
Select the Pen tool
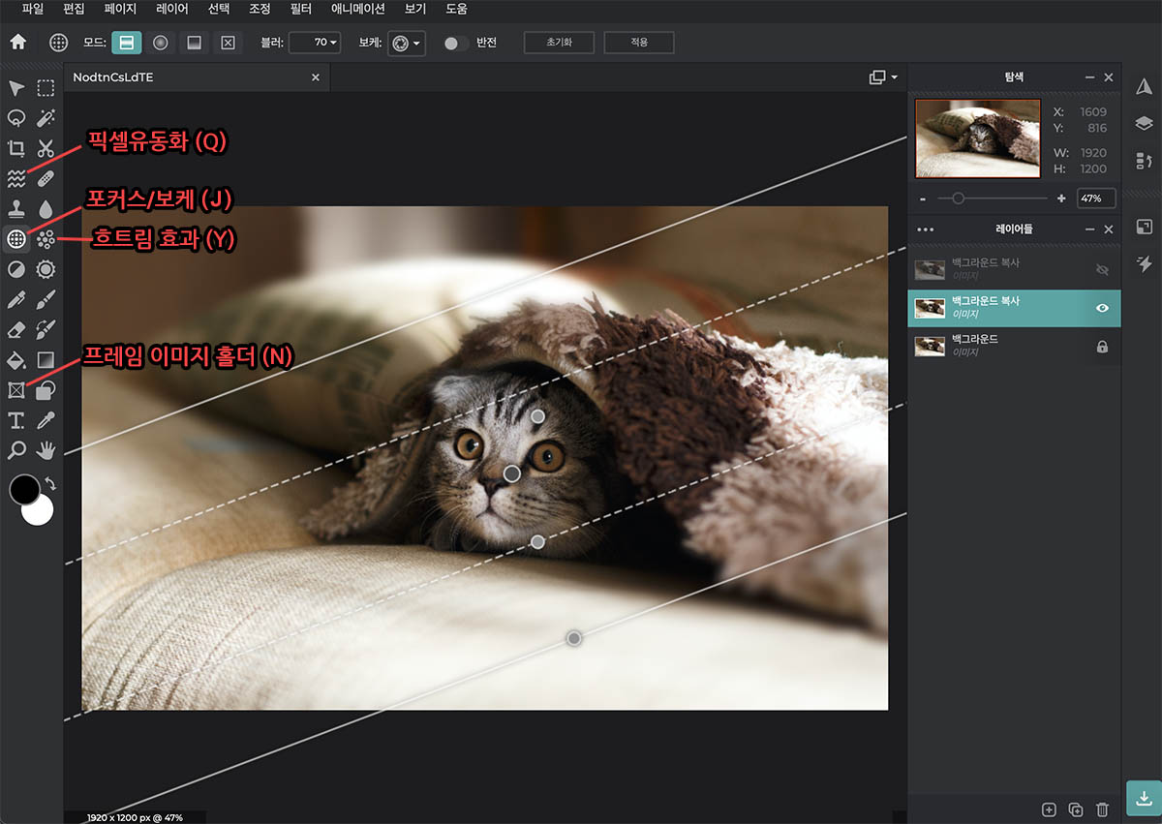(16, 299)
